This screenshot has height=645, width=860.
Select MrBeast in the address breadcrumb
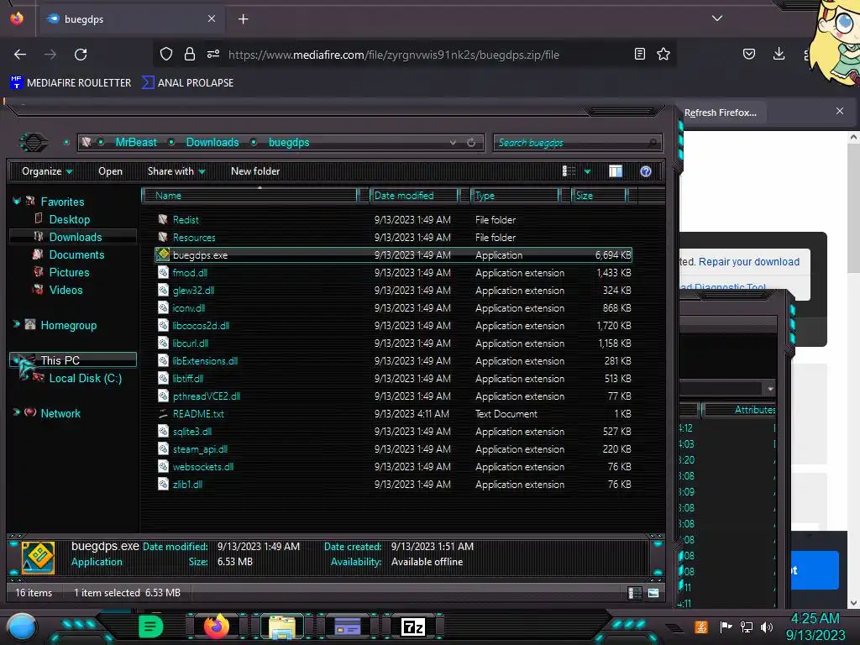136,143
